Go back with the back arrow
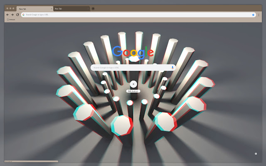Viewport: 266px width, 166px height. point(7,15)
